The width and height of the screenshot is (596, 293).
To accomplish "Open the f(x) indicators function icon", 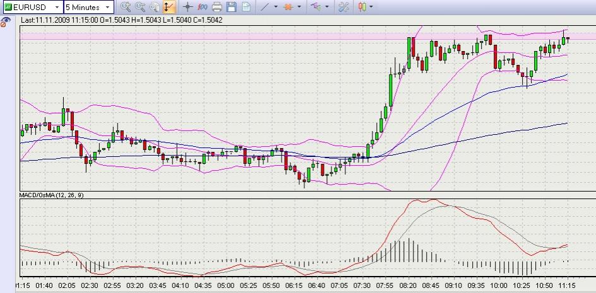I will tap(202, 7).
